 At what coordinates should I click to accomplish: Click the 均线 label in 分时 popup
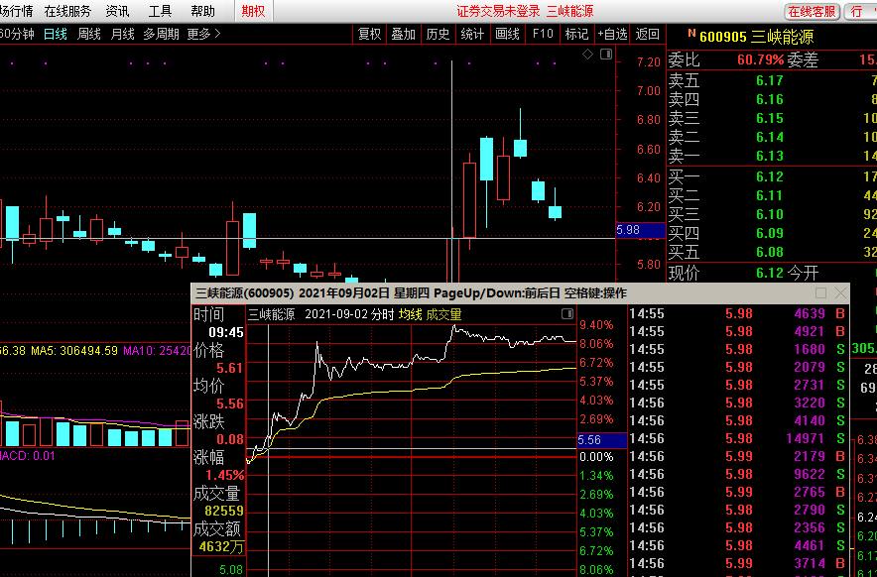pyautogui.click(x=410, y=314)
